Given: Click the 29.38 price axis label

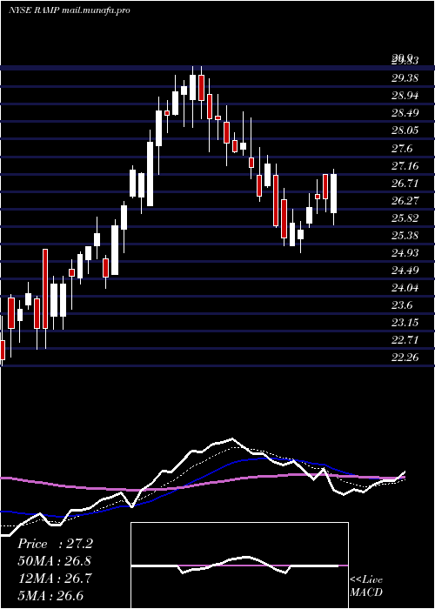Looking at the screenshot, I should click(x=405, y=78).
